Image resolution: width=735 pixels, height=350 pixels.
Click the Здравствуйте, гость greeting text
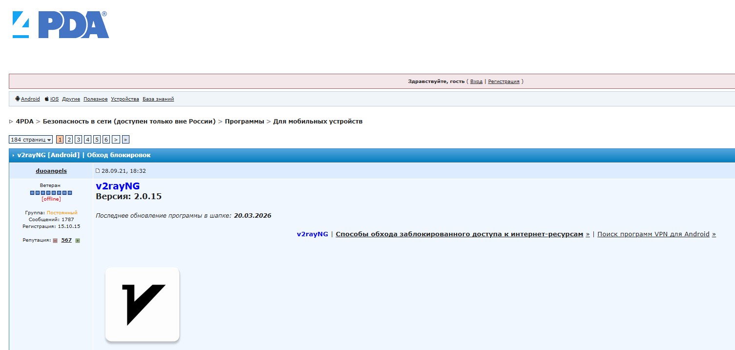click(436, 82)
